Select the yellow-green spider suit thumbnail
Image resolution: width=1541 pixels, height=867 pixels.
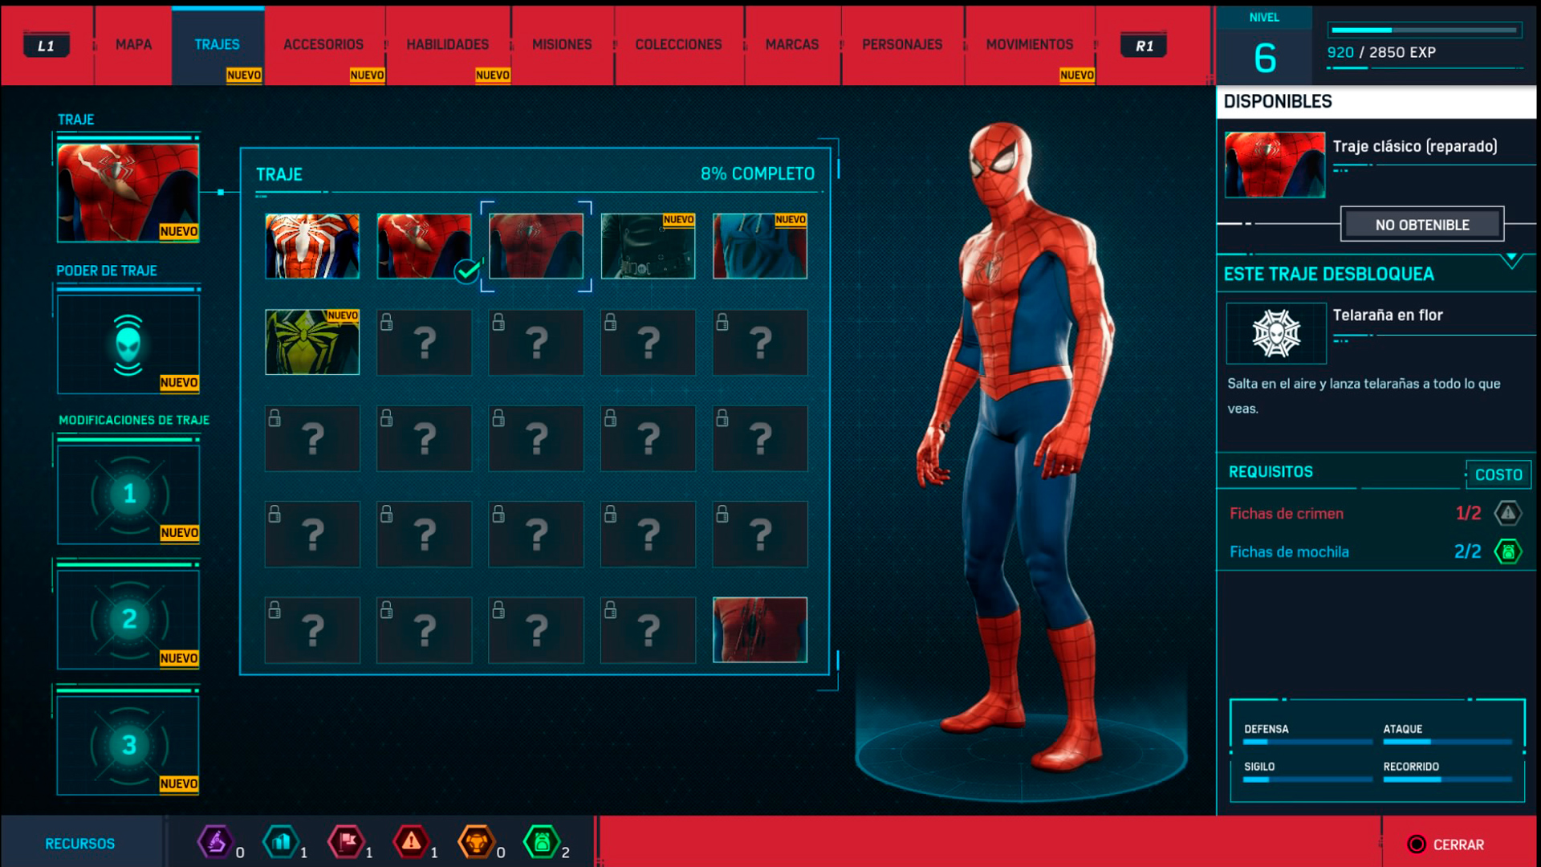point(312,342)
